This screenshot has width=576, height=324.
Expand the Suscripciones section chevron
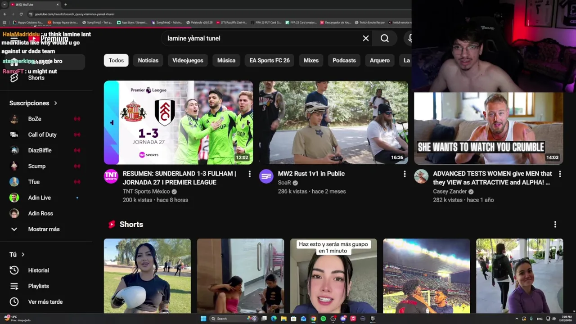pyautogui.click(x=55, y=103)
